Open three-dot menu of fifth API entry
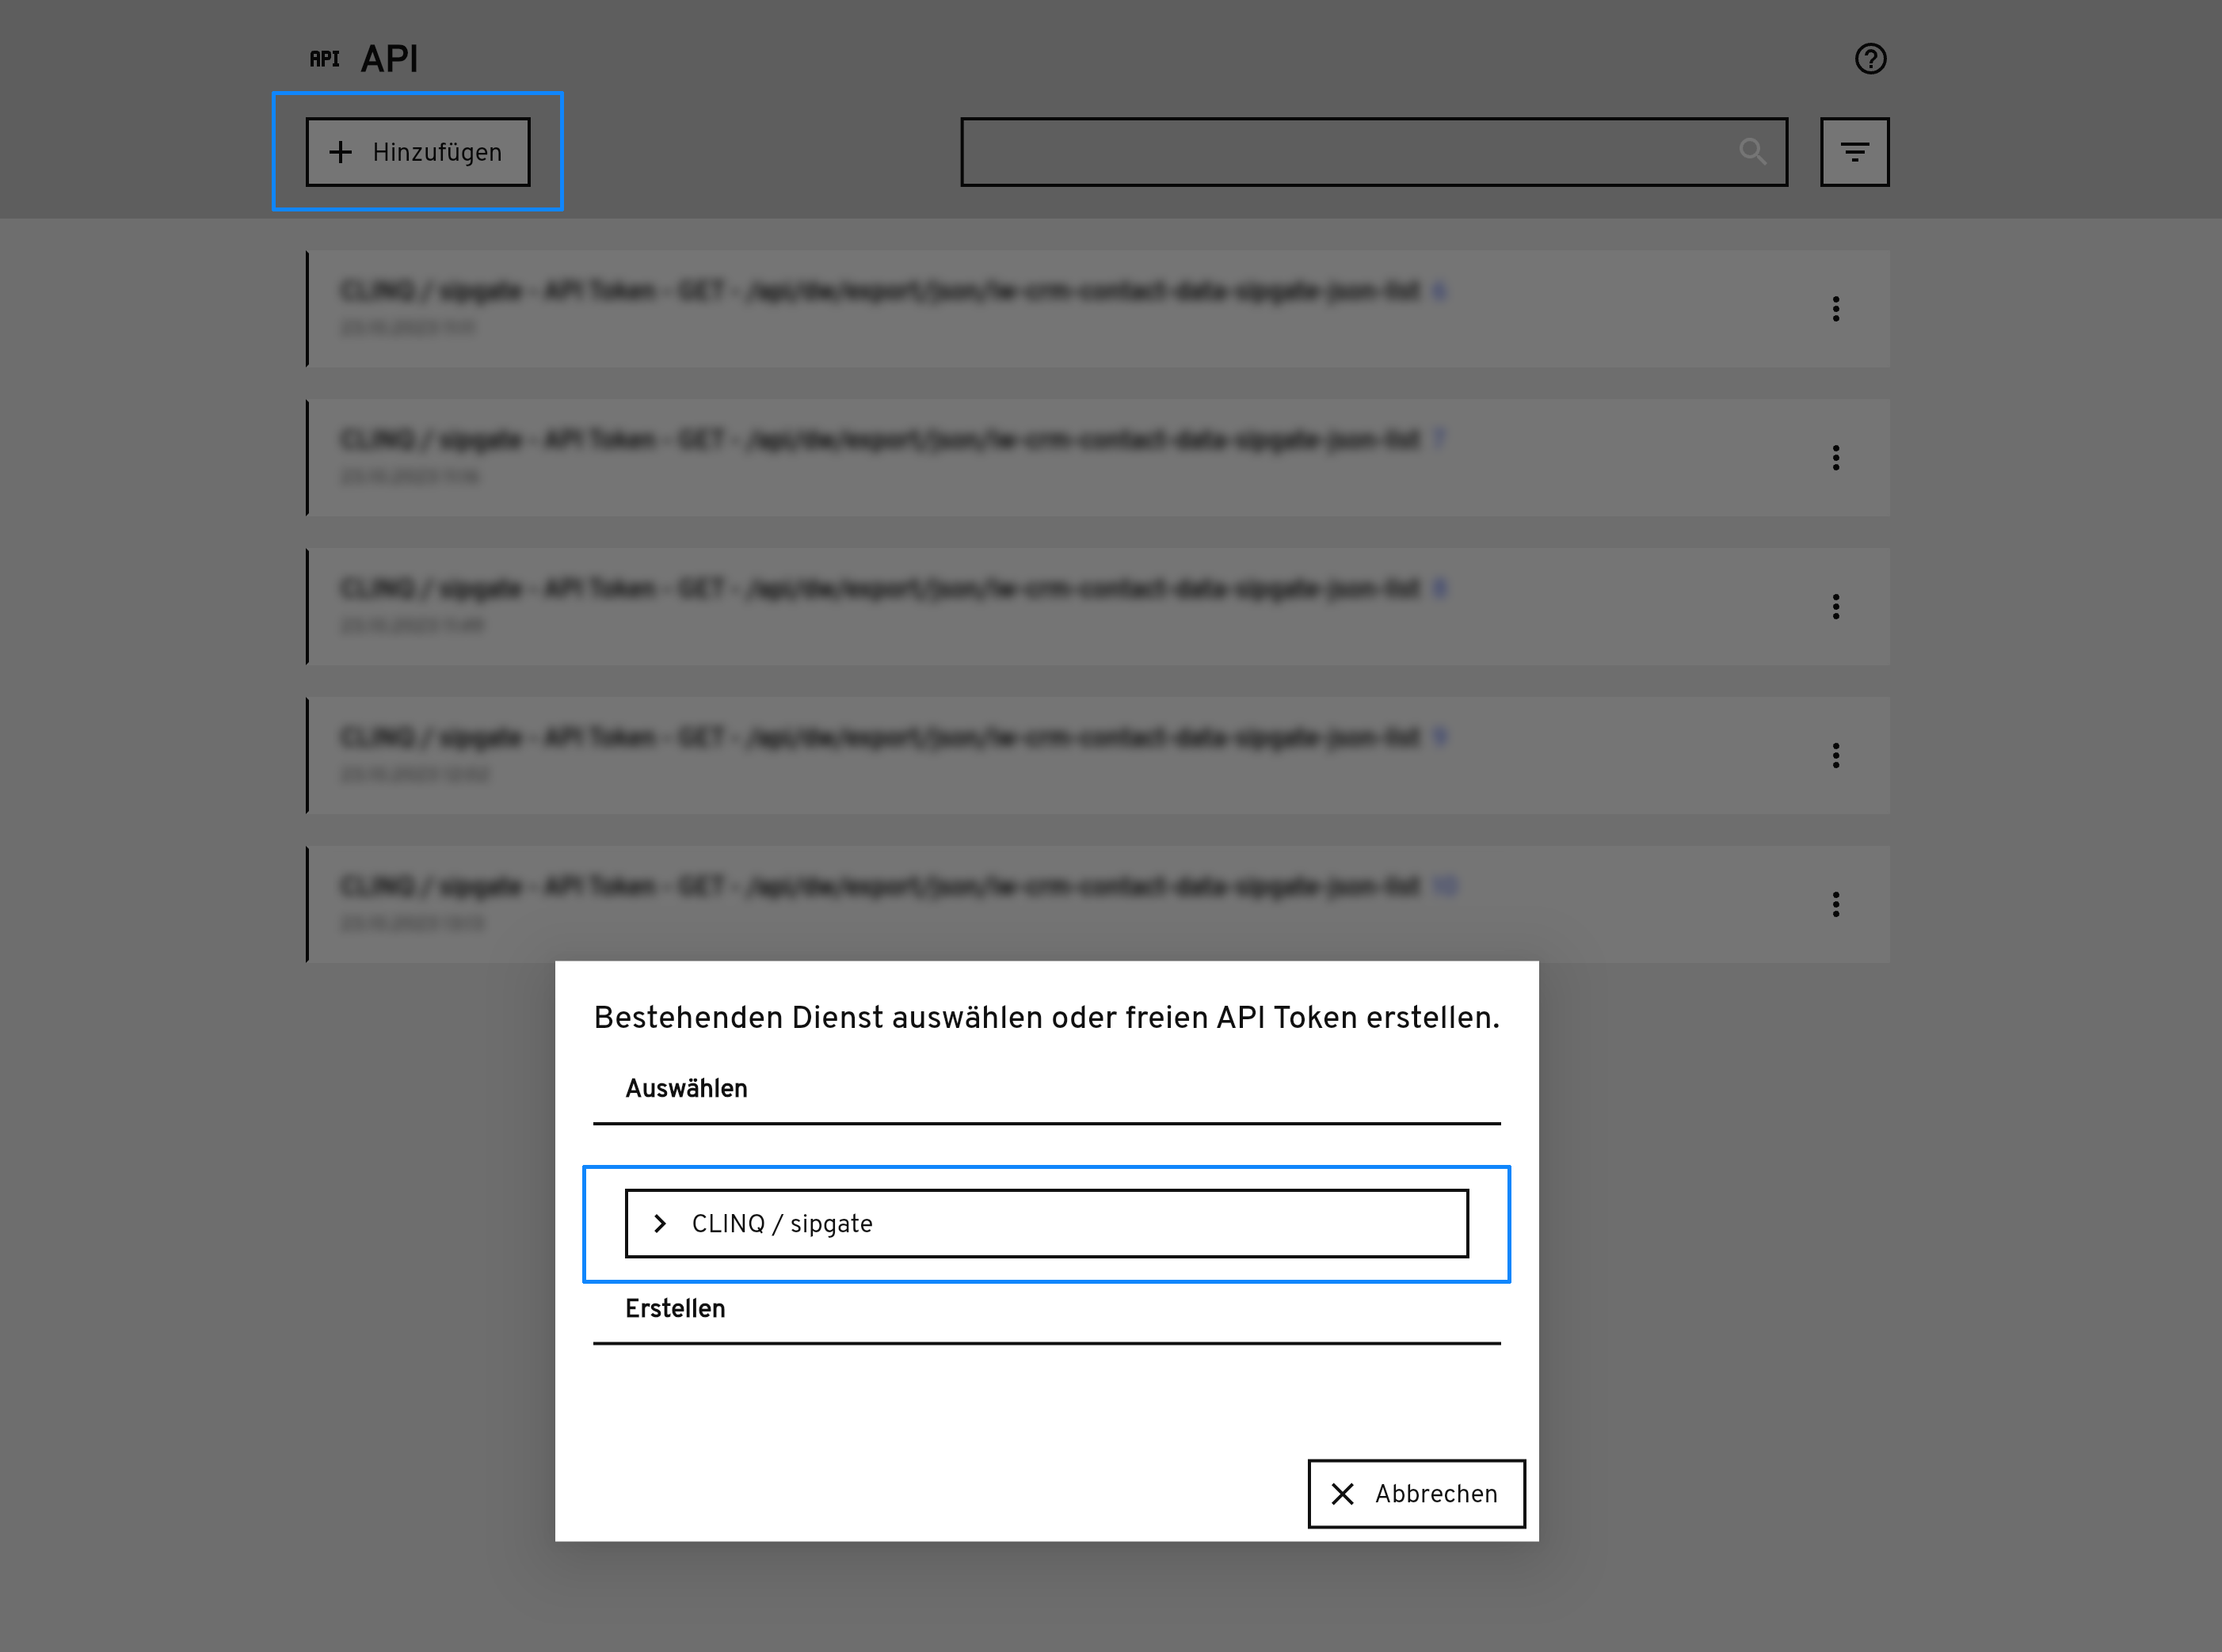The image size is (2222, 1652). tap(1835, 905)
